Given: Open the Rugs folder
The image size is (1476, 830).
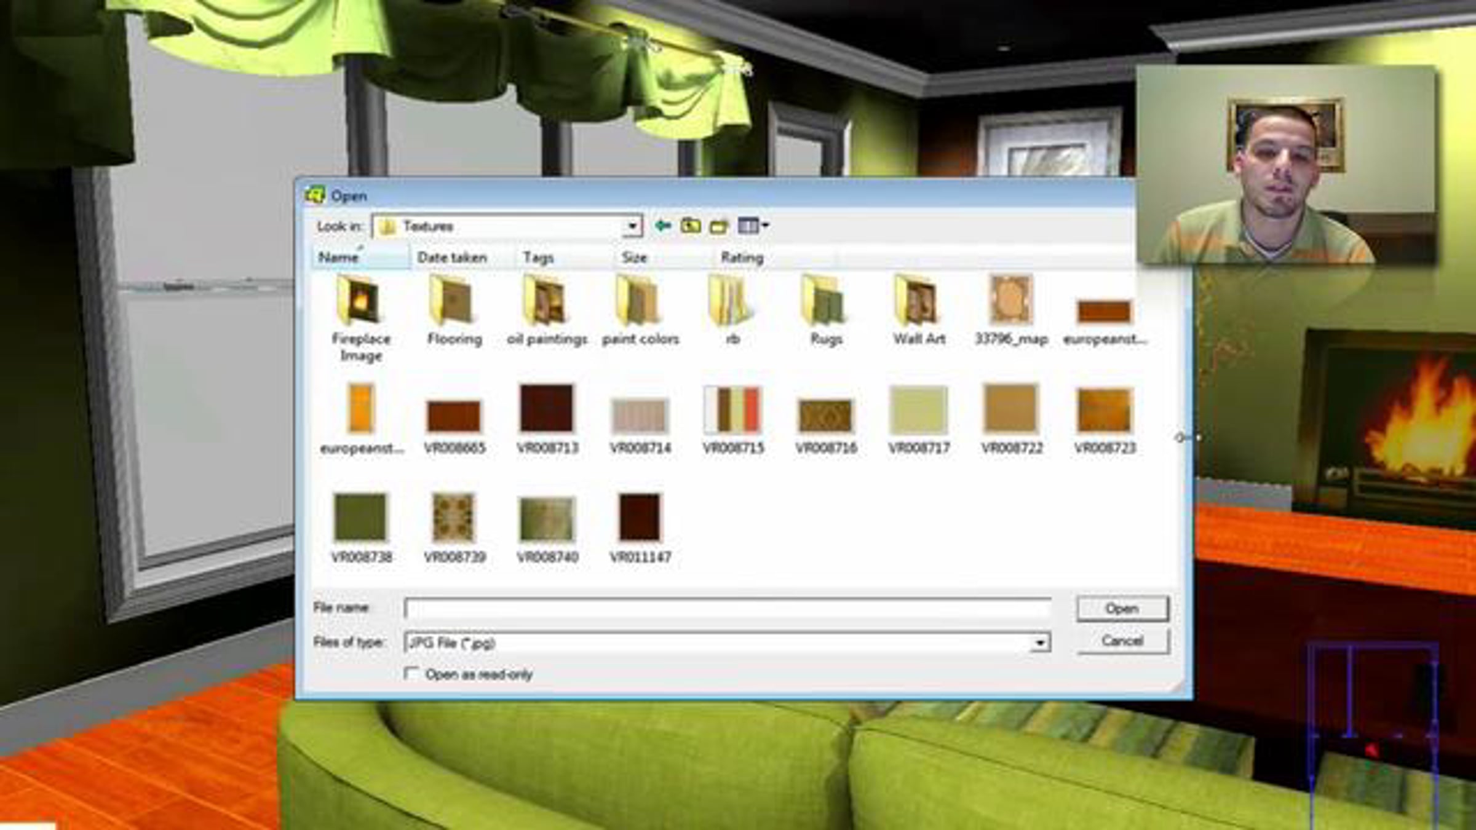Looking at the screenshot, I should tap(825, 301).
